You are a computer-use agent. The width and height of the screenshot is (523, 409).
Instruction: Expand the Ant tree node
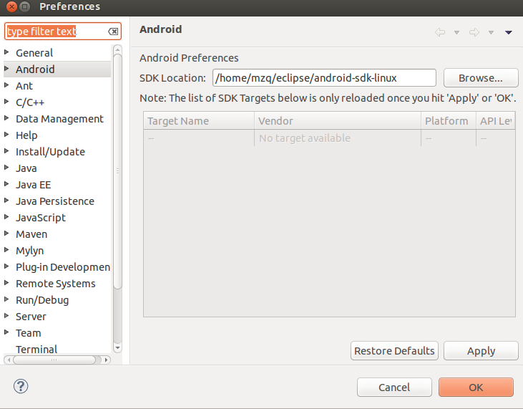[x=6, y=85]
